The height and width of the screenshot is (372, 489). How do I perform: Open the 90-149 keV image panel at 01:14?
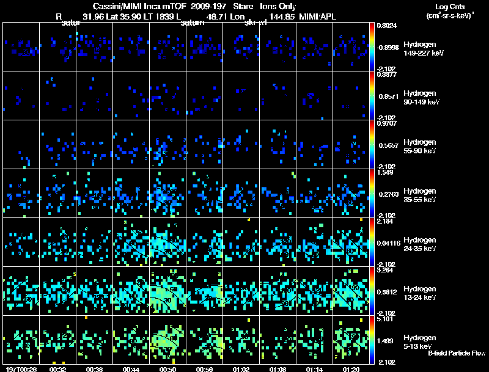coord(314,95)
